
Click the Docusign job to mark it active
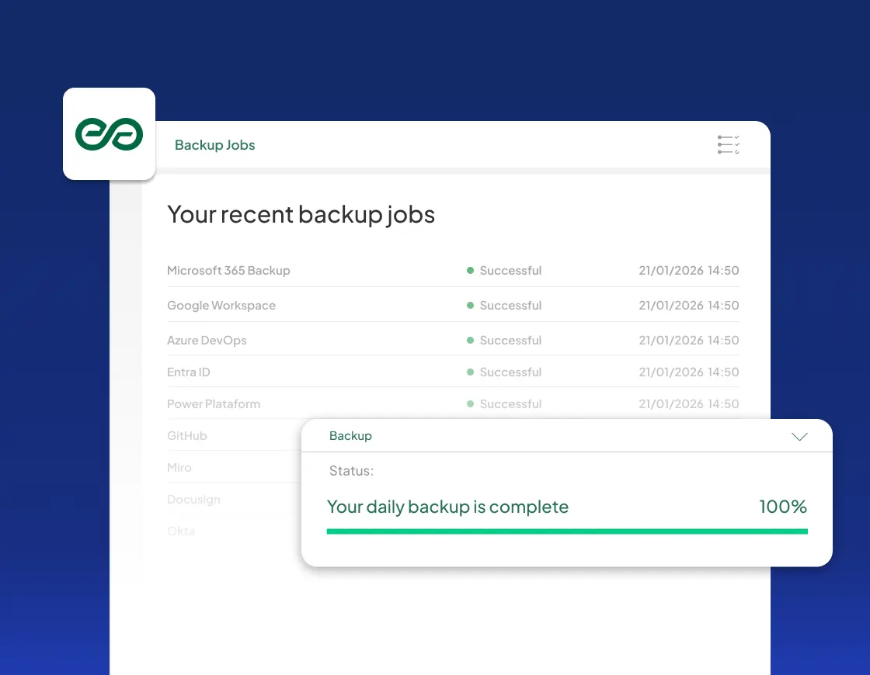pos(193,499)
